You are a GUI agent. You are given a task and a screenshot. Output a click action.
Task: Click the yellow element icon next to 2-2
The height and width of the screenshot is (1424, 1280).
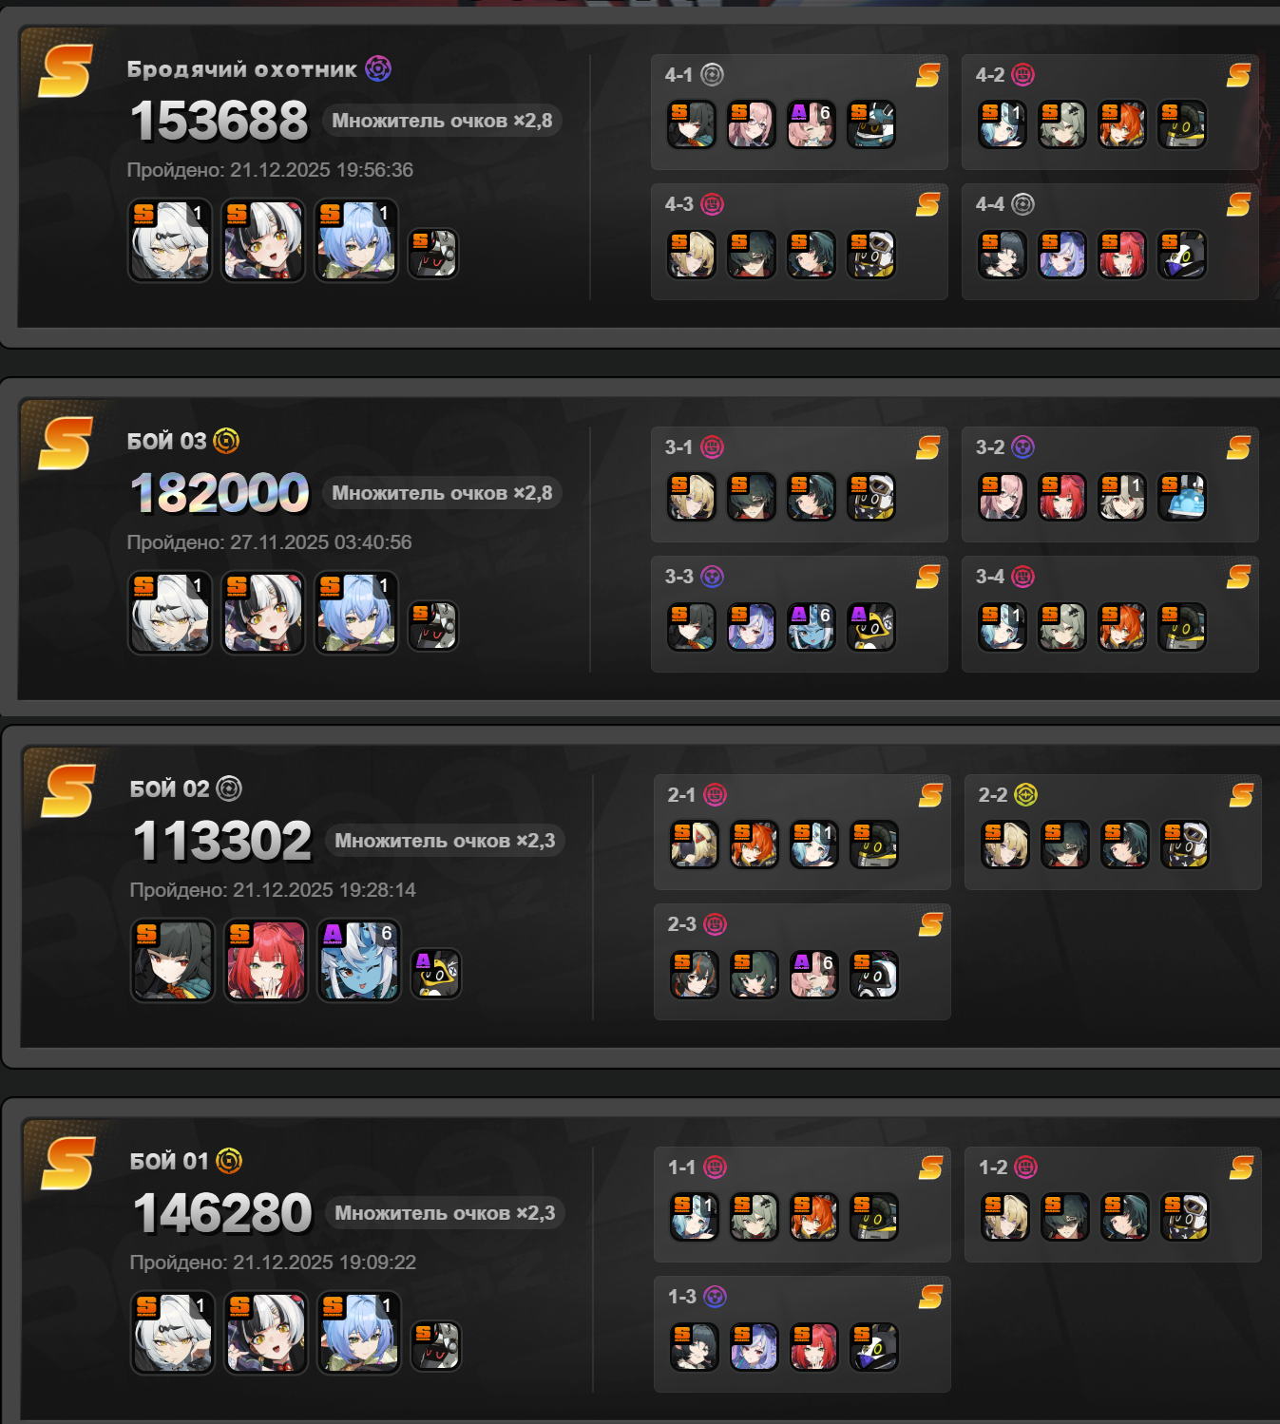[1026, 794]
